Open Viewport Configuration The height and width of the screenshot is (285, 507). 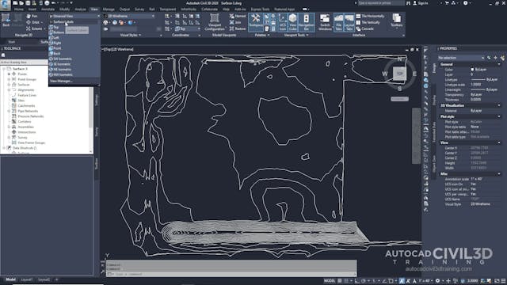pos(215,22)
